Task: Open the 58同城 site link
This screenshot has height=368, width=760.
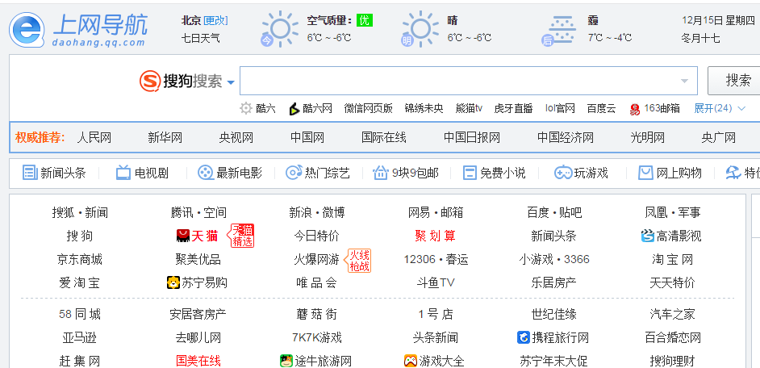Action: [x=80, y=314]
